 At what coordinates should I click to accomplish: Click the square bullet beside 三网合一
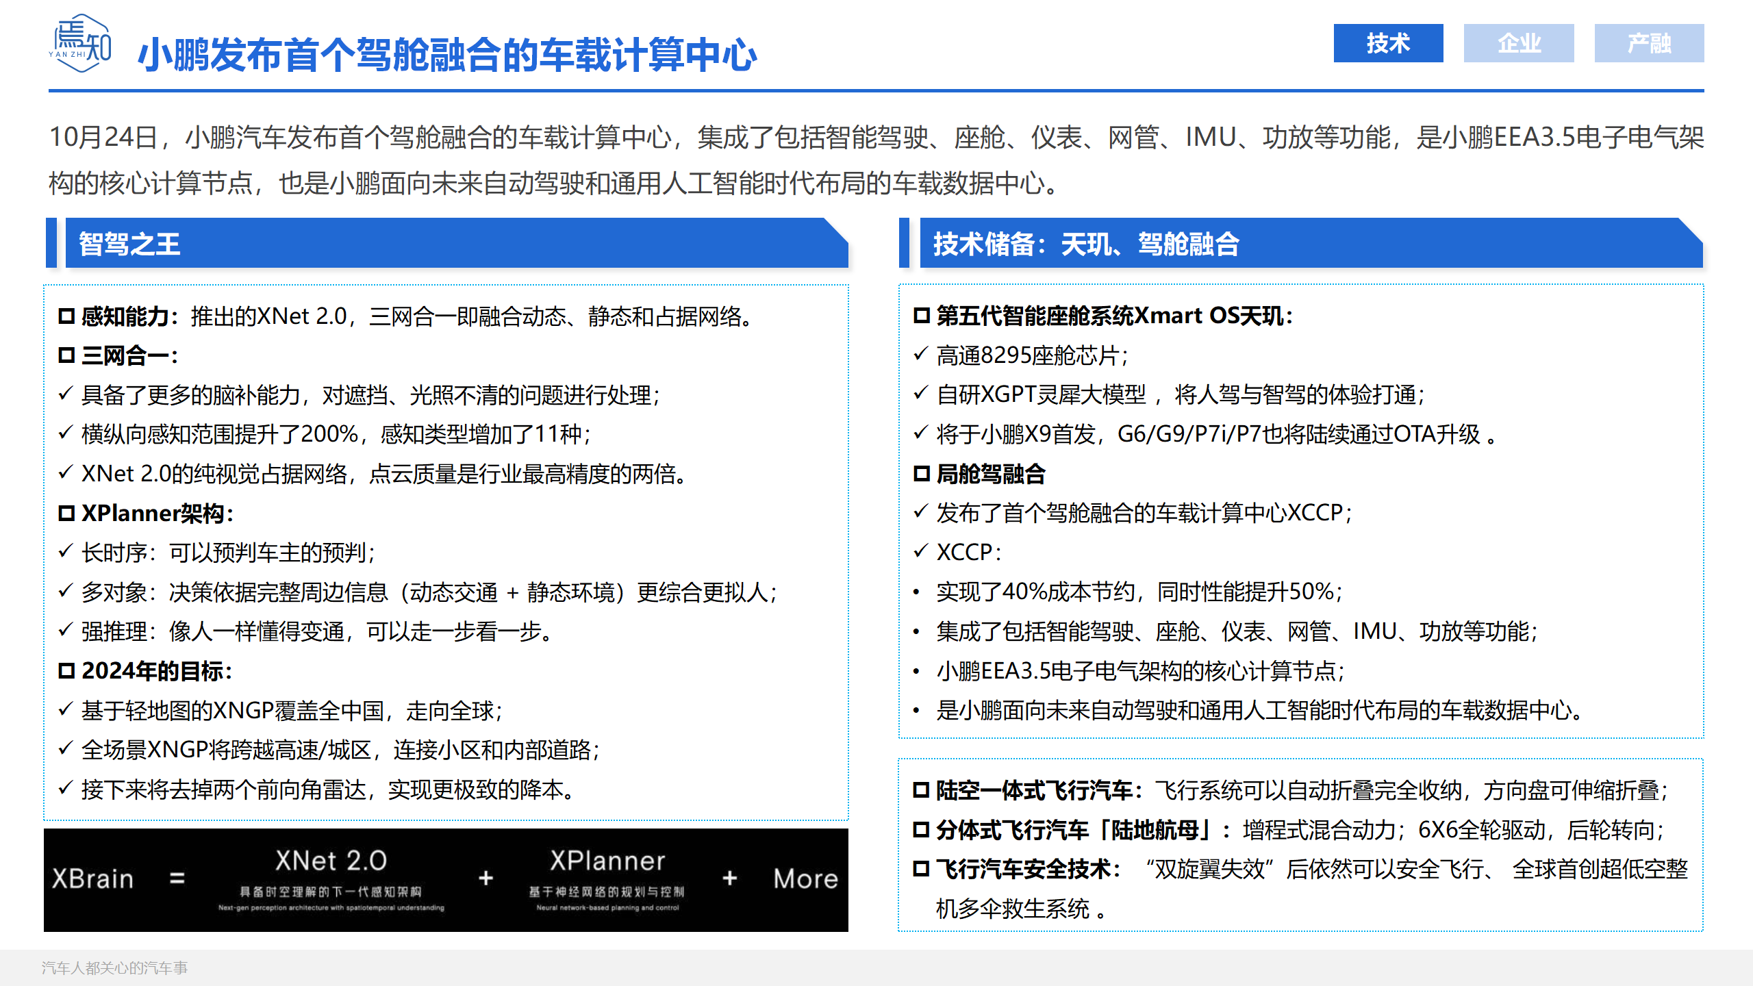click(x=66, y=355)
